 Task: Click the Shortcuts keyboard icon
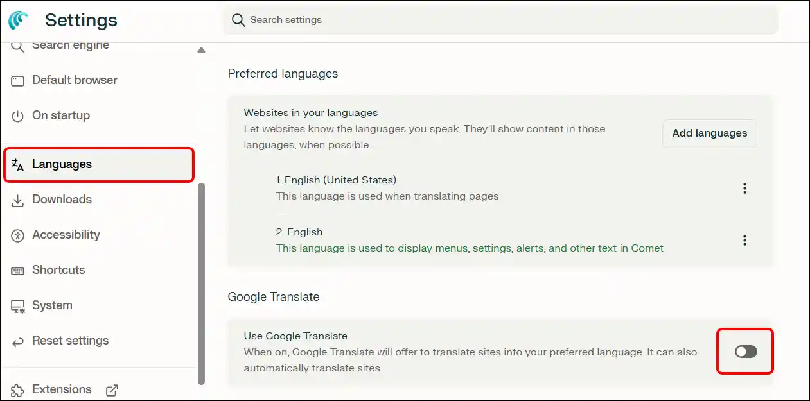point(19,270)
